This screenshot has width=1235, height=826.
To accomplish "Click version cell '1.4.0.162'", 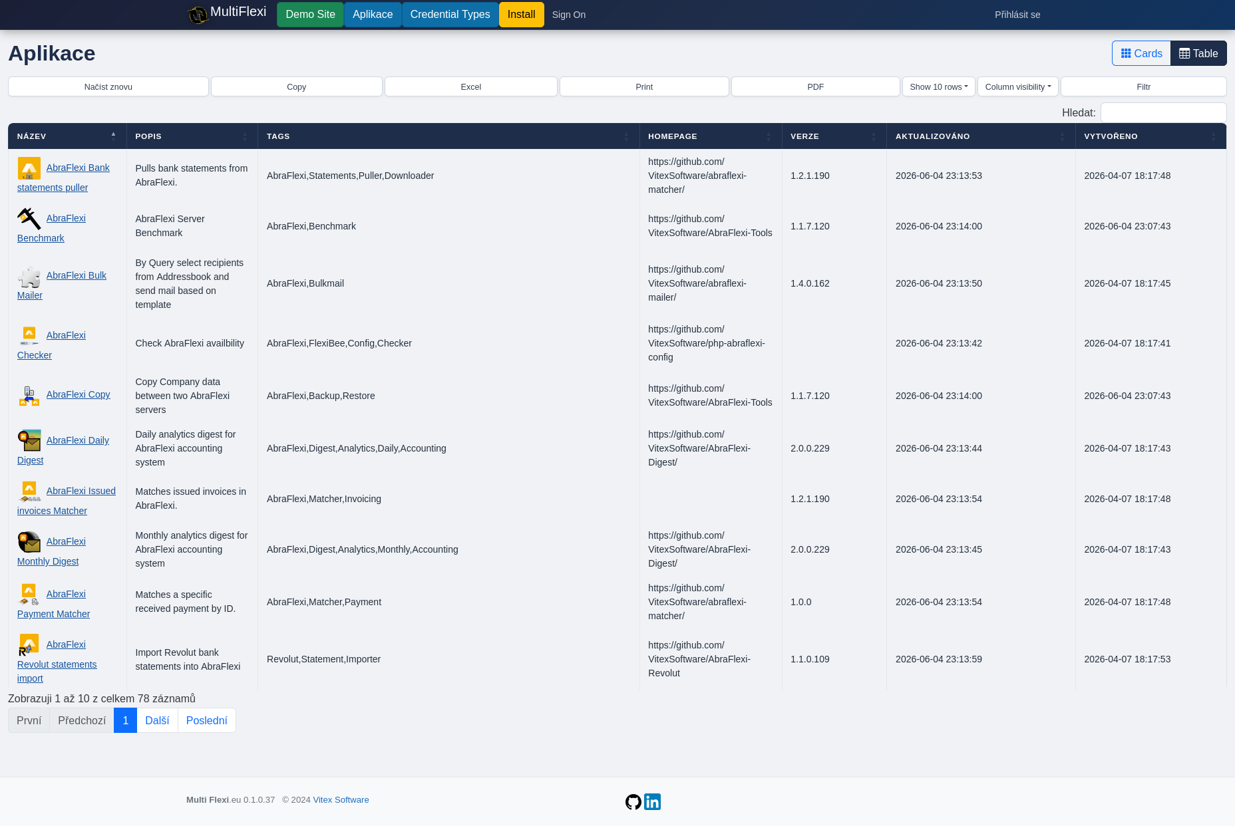I will pyautogui.click(x=810, y=283).
